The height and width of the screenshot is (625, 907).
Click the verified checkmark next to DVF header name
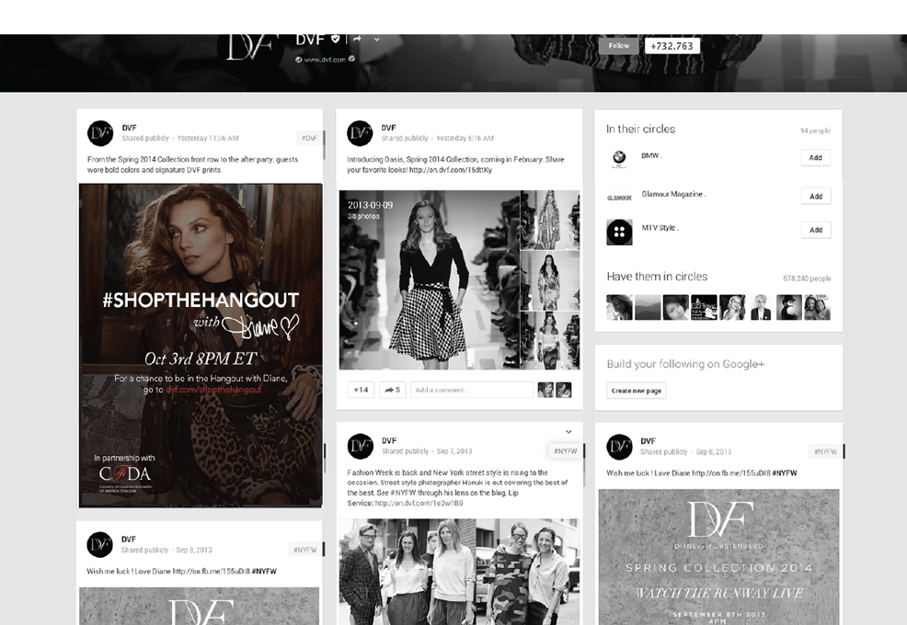click(x=335, y=40)
